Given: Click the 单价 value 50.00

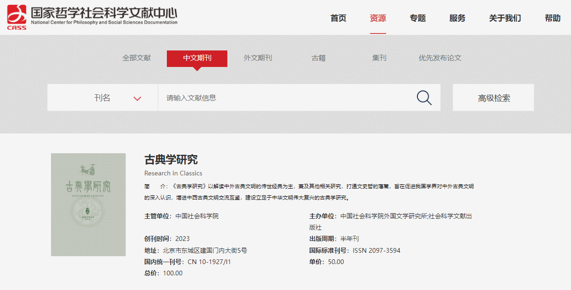Looking at the screenshot, I should [336, 262].
